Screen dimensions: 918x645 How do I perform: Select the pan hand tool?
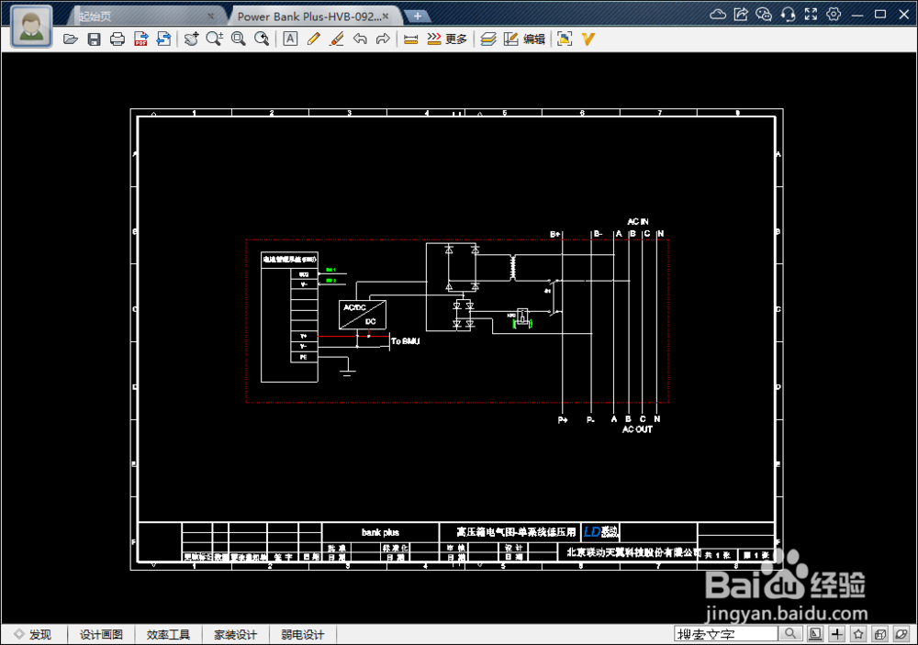[192, 39]
